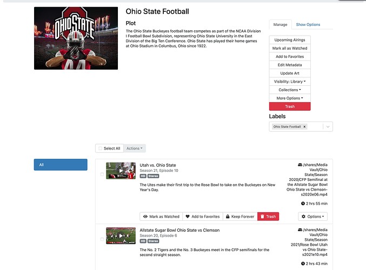Viewport: 366px width, 270px height.
Task: Click heart icon on Add to Favorites
Action: coord(188,217)
